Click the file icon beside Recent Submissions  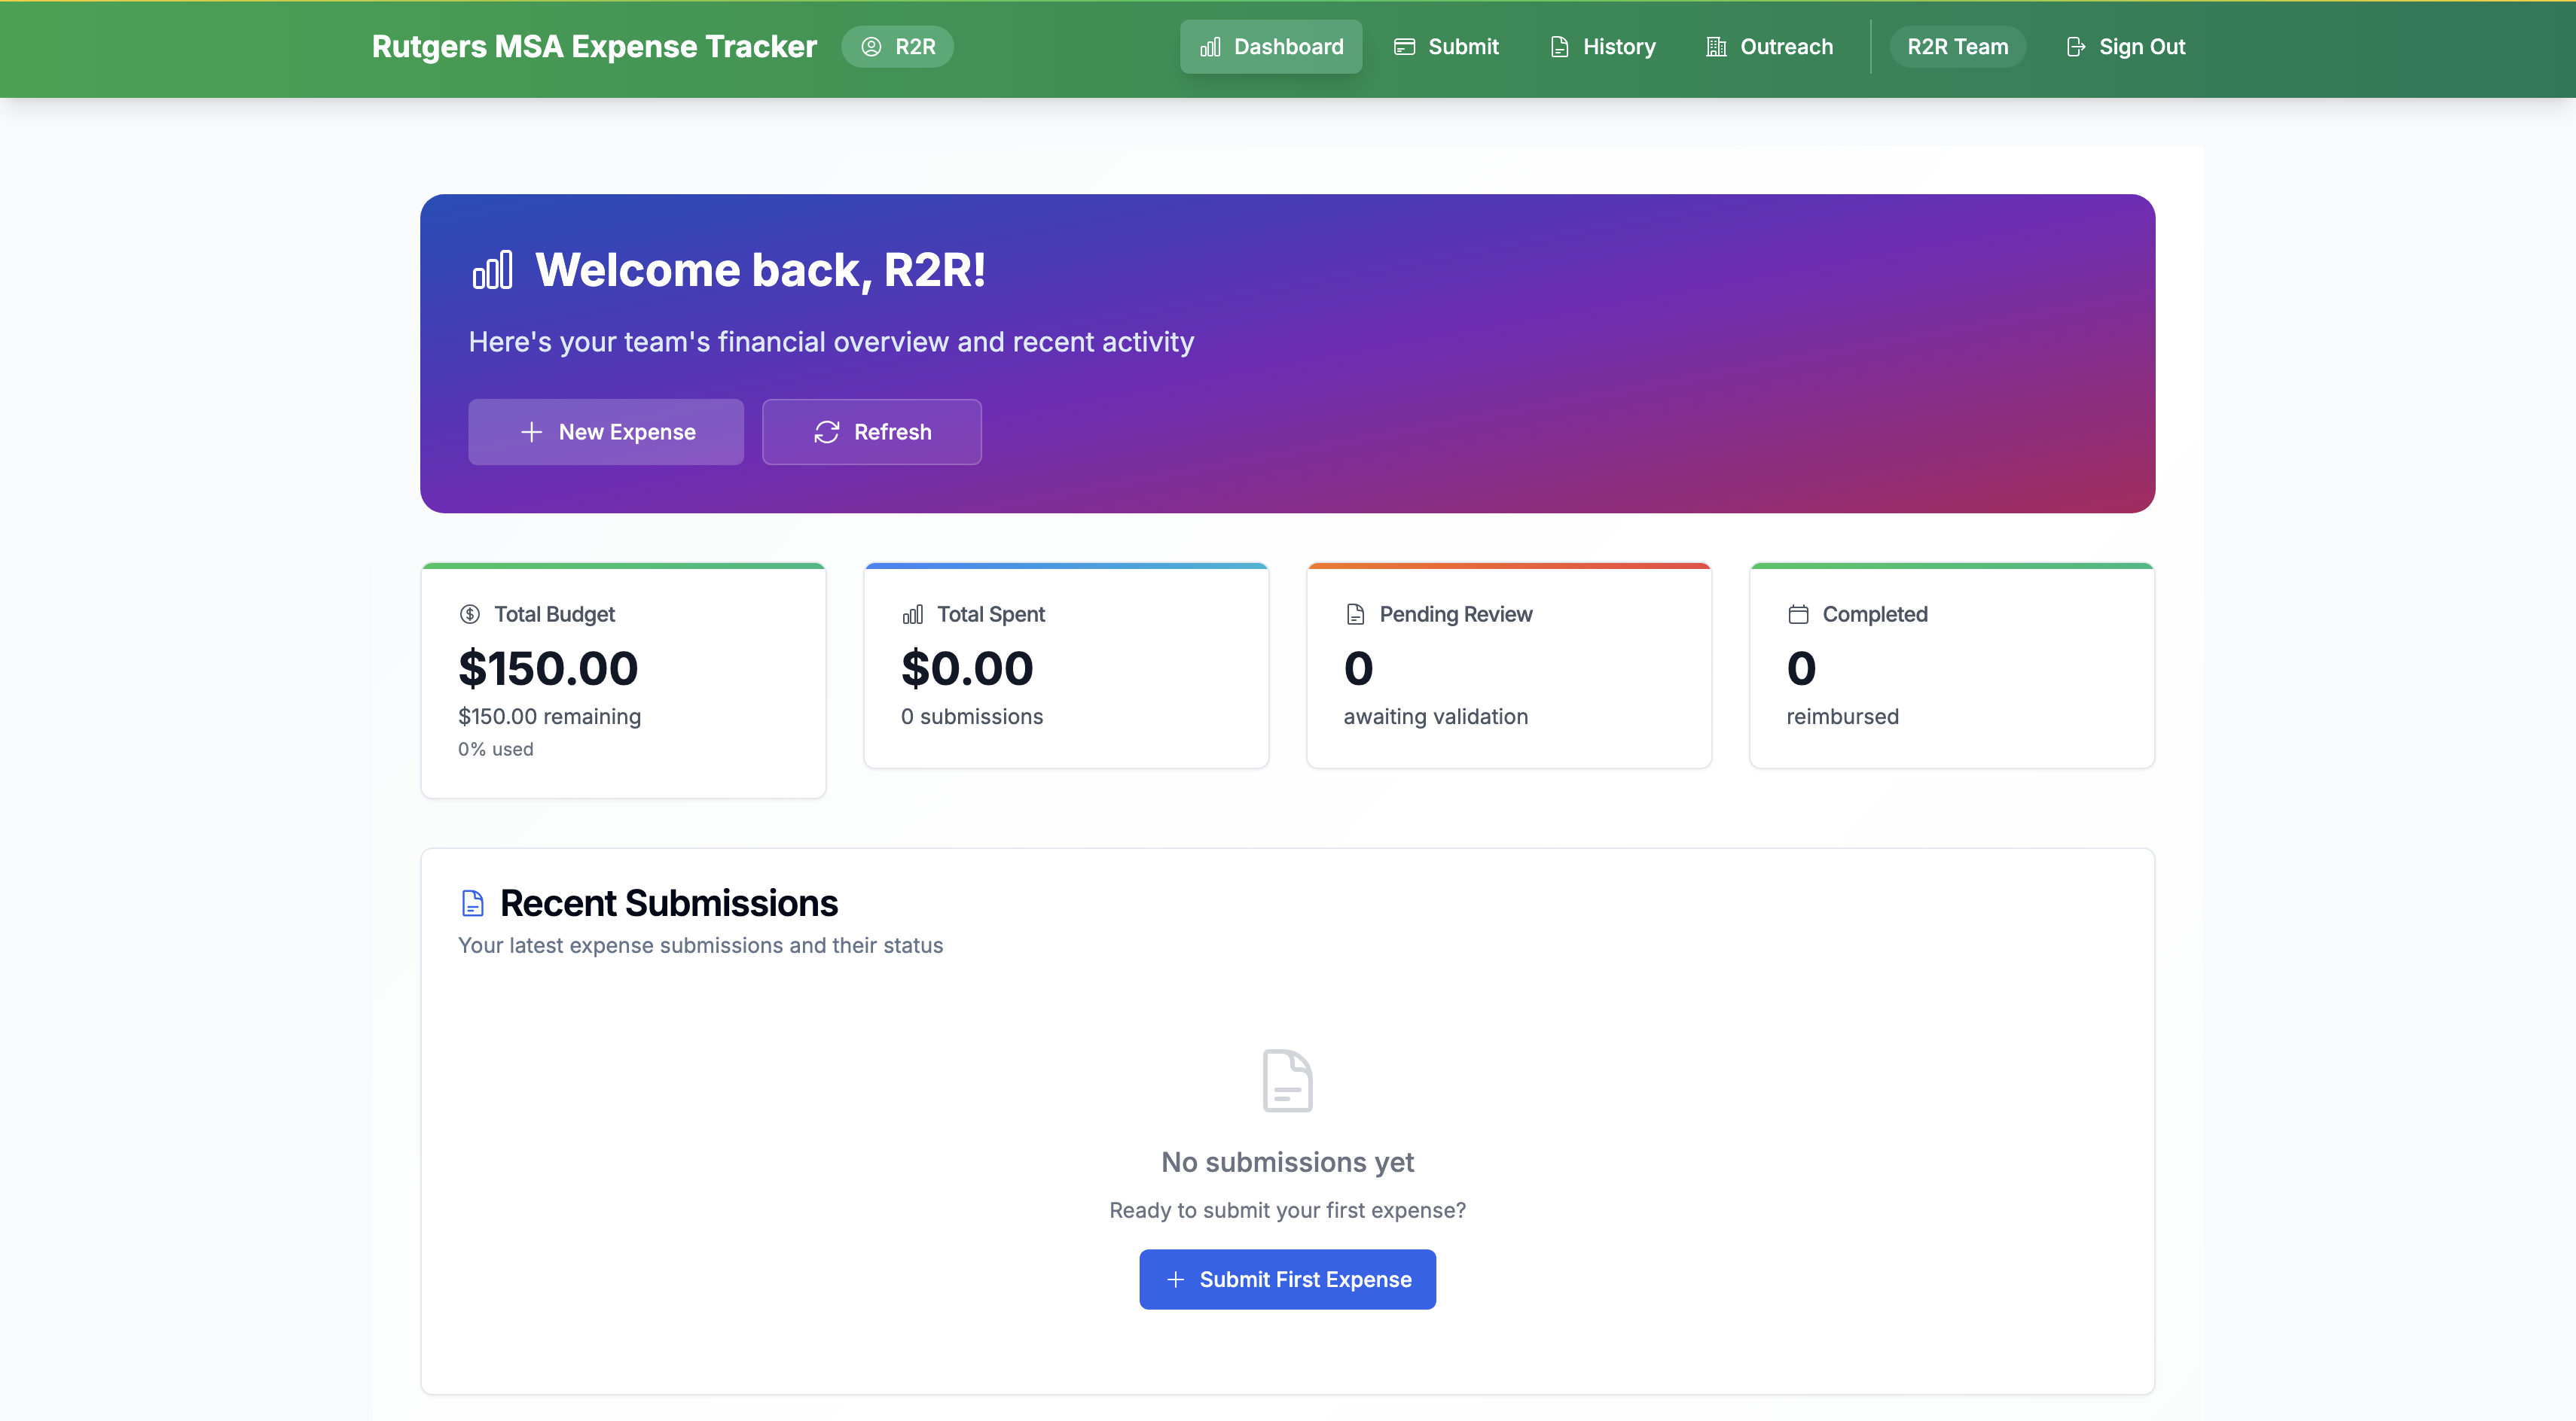(x=472, y=902)
